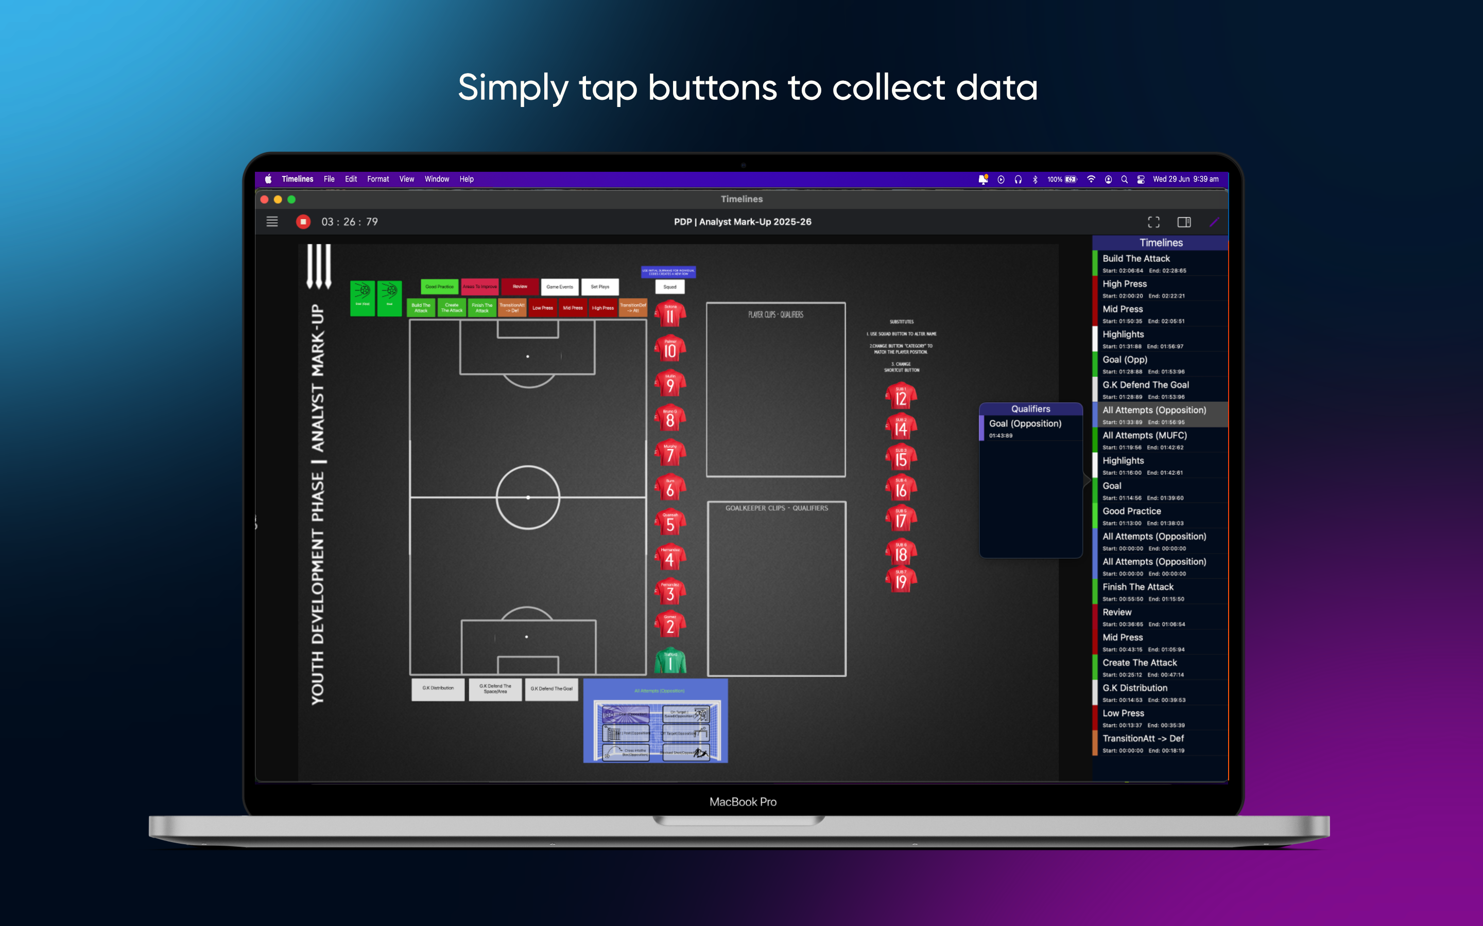Tap substitute jersey number 17

901,519
